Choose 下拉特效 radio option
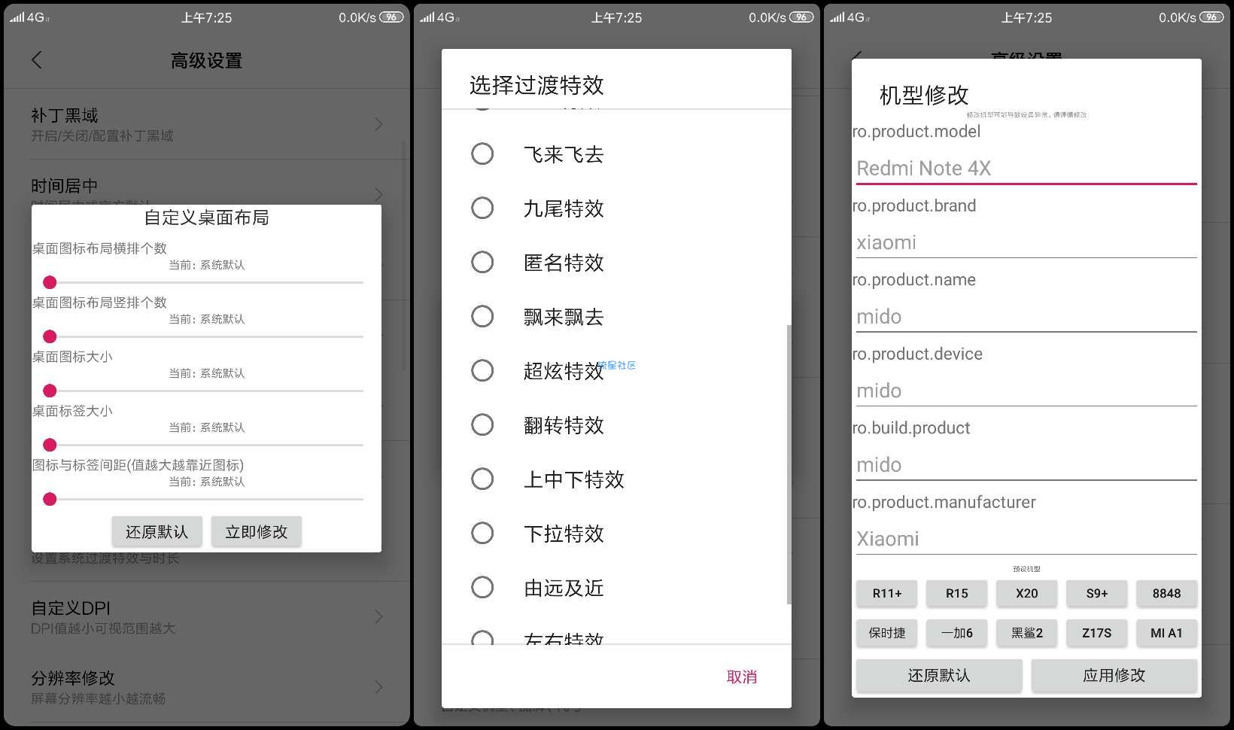The height and width of the screenshot is (730, 1234). (482, 534)
